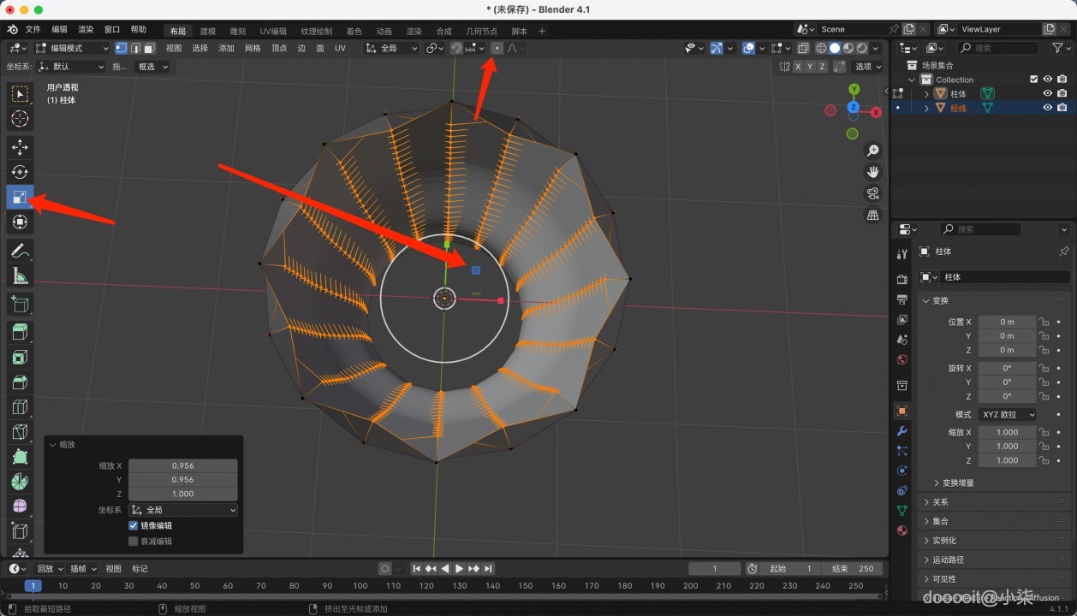Activate the 3D Cursor tool
This screenshot has width=1077, height=616.
pos(20,119)
